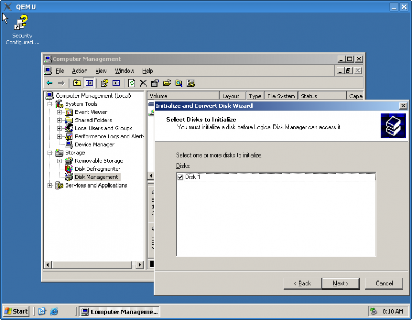Click the Up One Level toolbar icon
The height and width of the screenshot is (320, 412).
tap(77, 83)
